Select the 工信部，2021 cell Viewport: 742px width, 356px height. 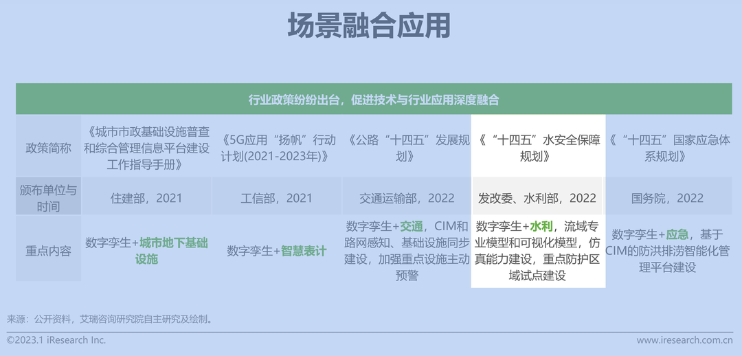(x=276, y=198)
